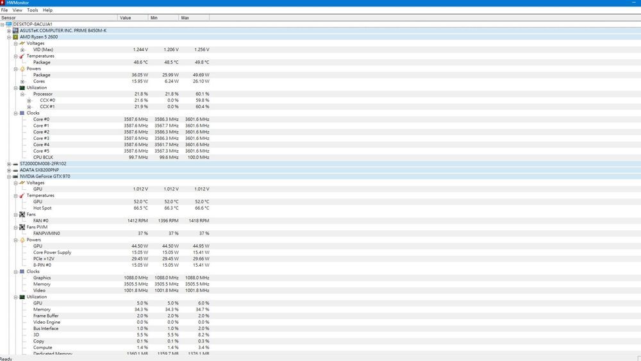The width and height of the screenshot is (641, 361).
Task: Open the View menu
Action: [x=17, y=10]
